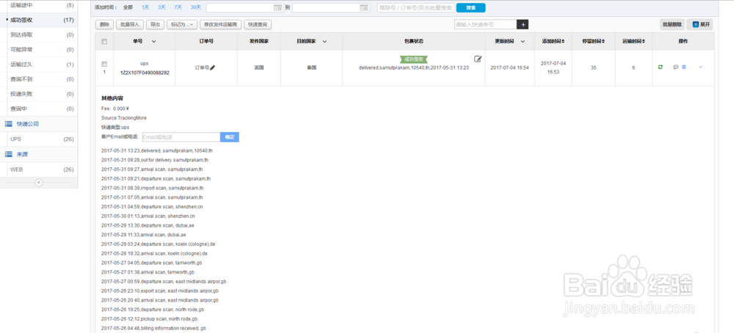Select the 查询不到 sidebar filter
Image resolution: width=734 pixels, height=333 pixels.
coord(39,79)
